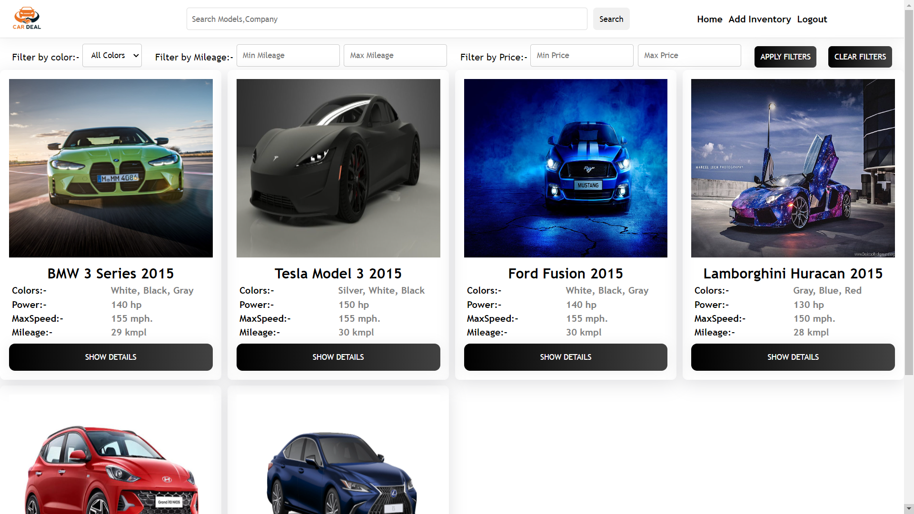Click the green BMW 3 Series image
The image size is (914, 514).
[111, 168]
